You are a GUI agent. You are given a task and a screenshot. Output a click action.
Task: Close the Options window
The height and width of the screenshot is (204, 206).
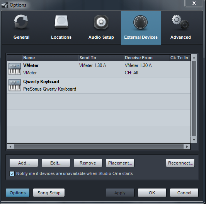coord(194,3)
